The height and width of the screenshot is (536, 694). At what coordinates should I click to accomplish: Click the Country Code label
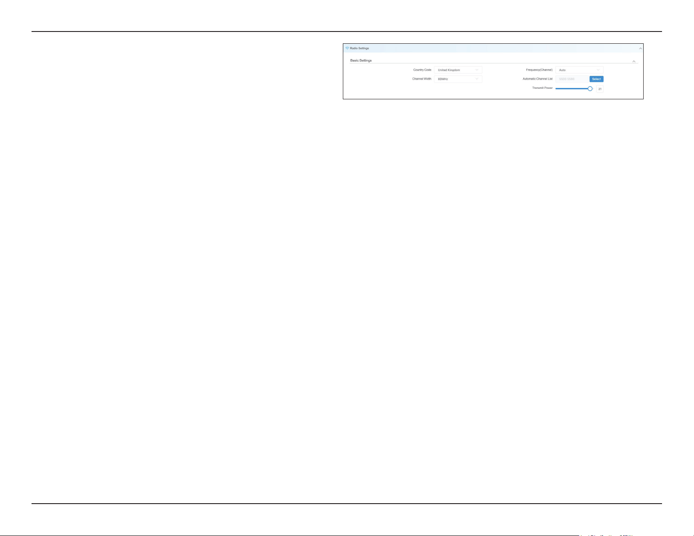(422, 70)
